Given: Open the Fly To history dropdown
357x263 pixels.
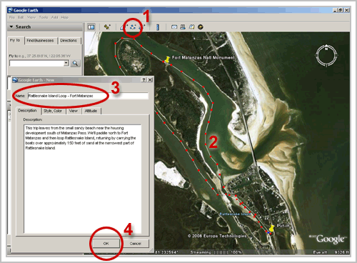Looking at the screenshot, I should 66,63.
